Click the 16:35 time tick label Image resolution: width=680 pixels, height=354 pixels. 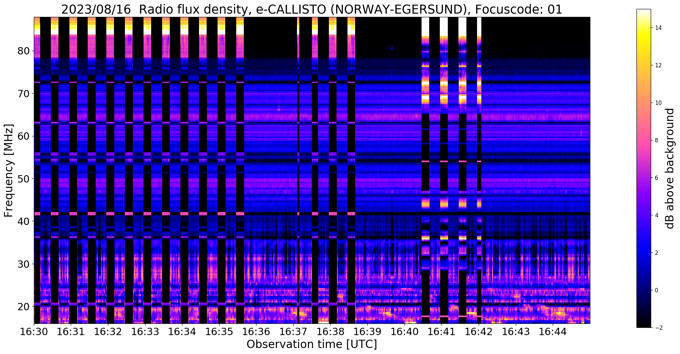click(x=219, y=331)
